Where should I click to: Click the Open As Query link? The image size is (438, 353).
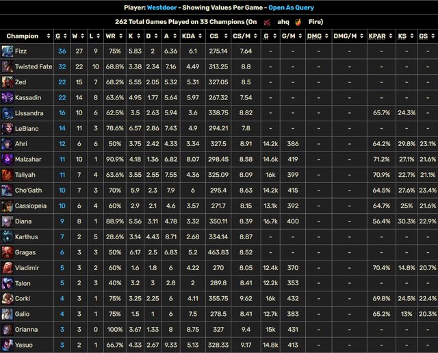[300, 8]
